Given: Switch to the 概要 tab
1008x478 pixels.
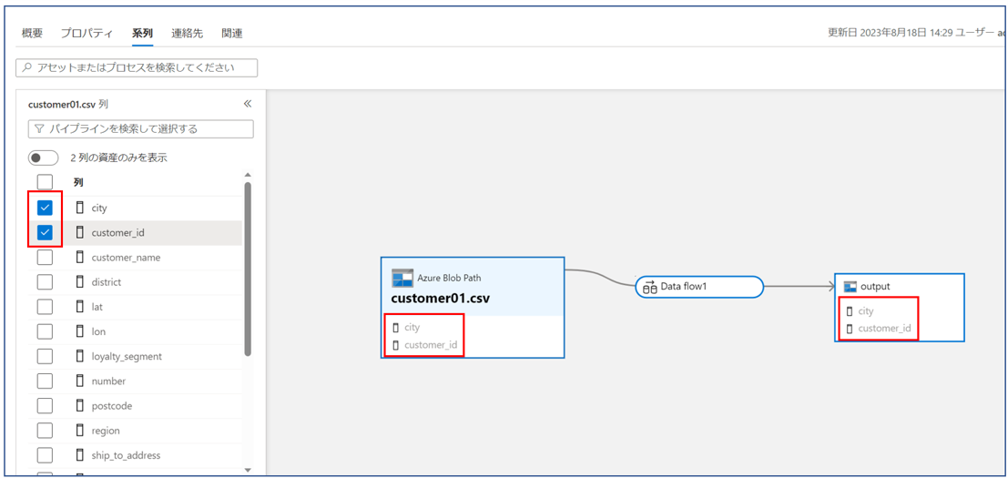Looking at the screenshot, I should point(32,34).
